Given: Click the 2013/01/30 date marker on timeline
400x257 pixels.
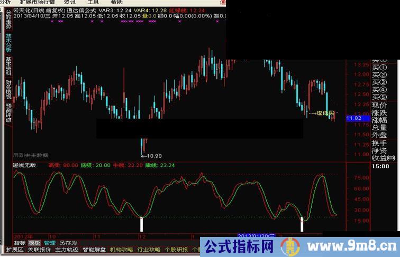Looking at the screenshot, I should click(x=256, y=235).
